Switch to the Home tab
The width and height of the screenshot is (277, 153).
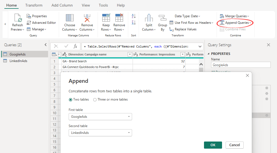[x=11, y=5]
